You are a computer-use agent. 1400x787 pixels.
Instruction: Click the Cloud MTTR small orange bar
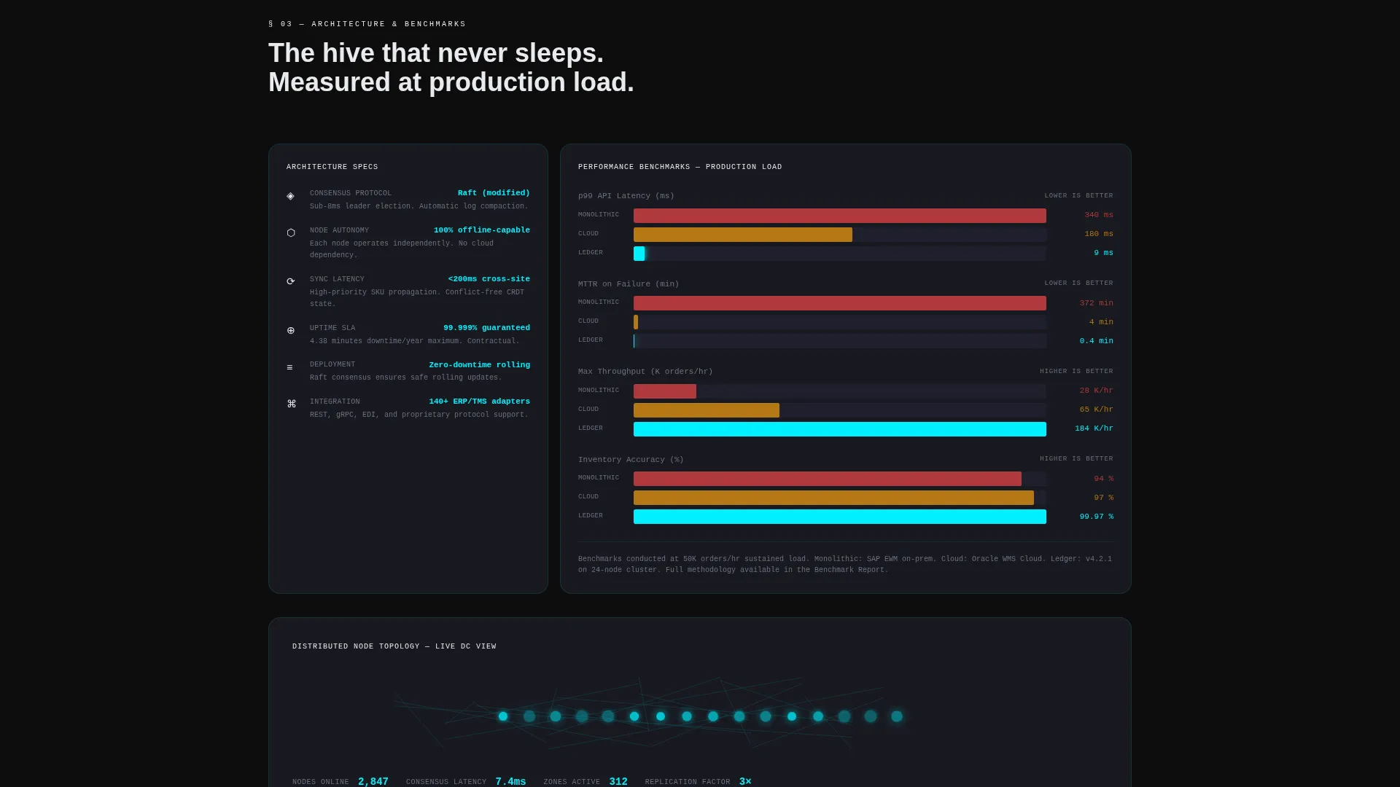636,322
